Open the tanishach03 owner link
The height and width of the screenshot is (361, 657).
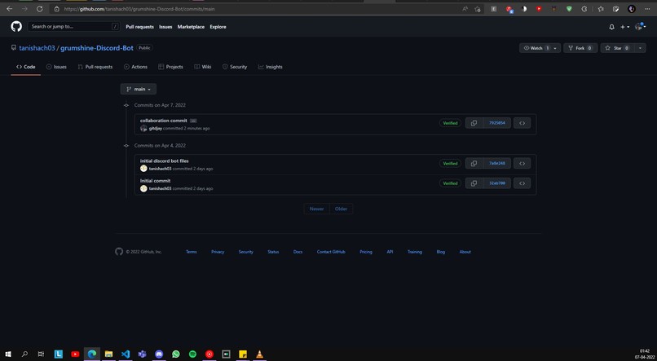point(37,48)
